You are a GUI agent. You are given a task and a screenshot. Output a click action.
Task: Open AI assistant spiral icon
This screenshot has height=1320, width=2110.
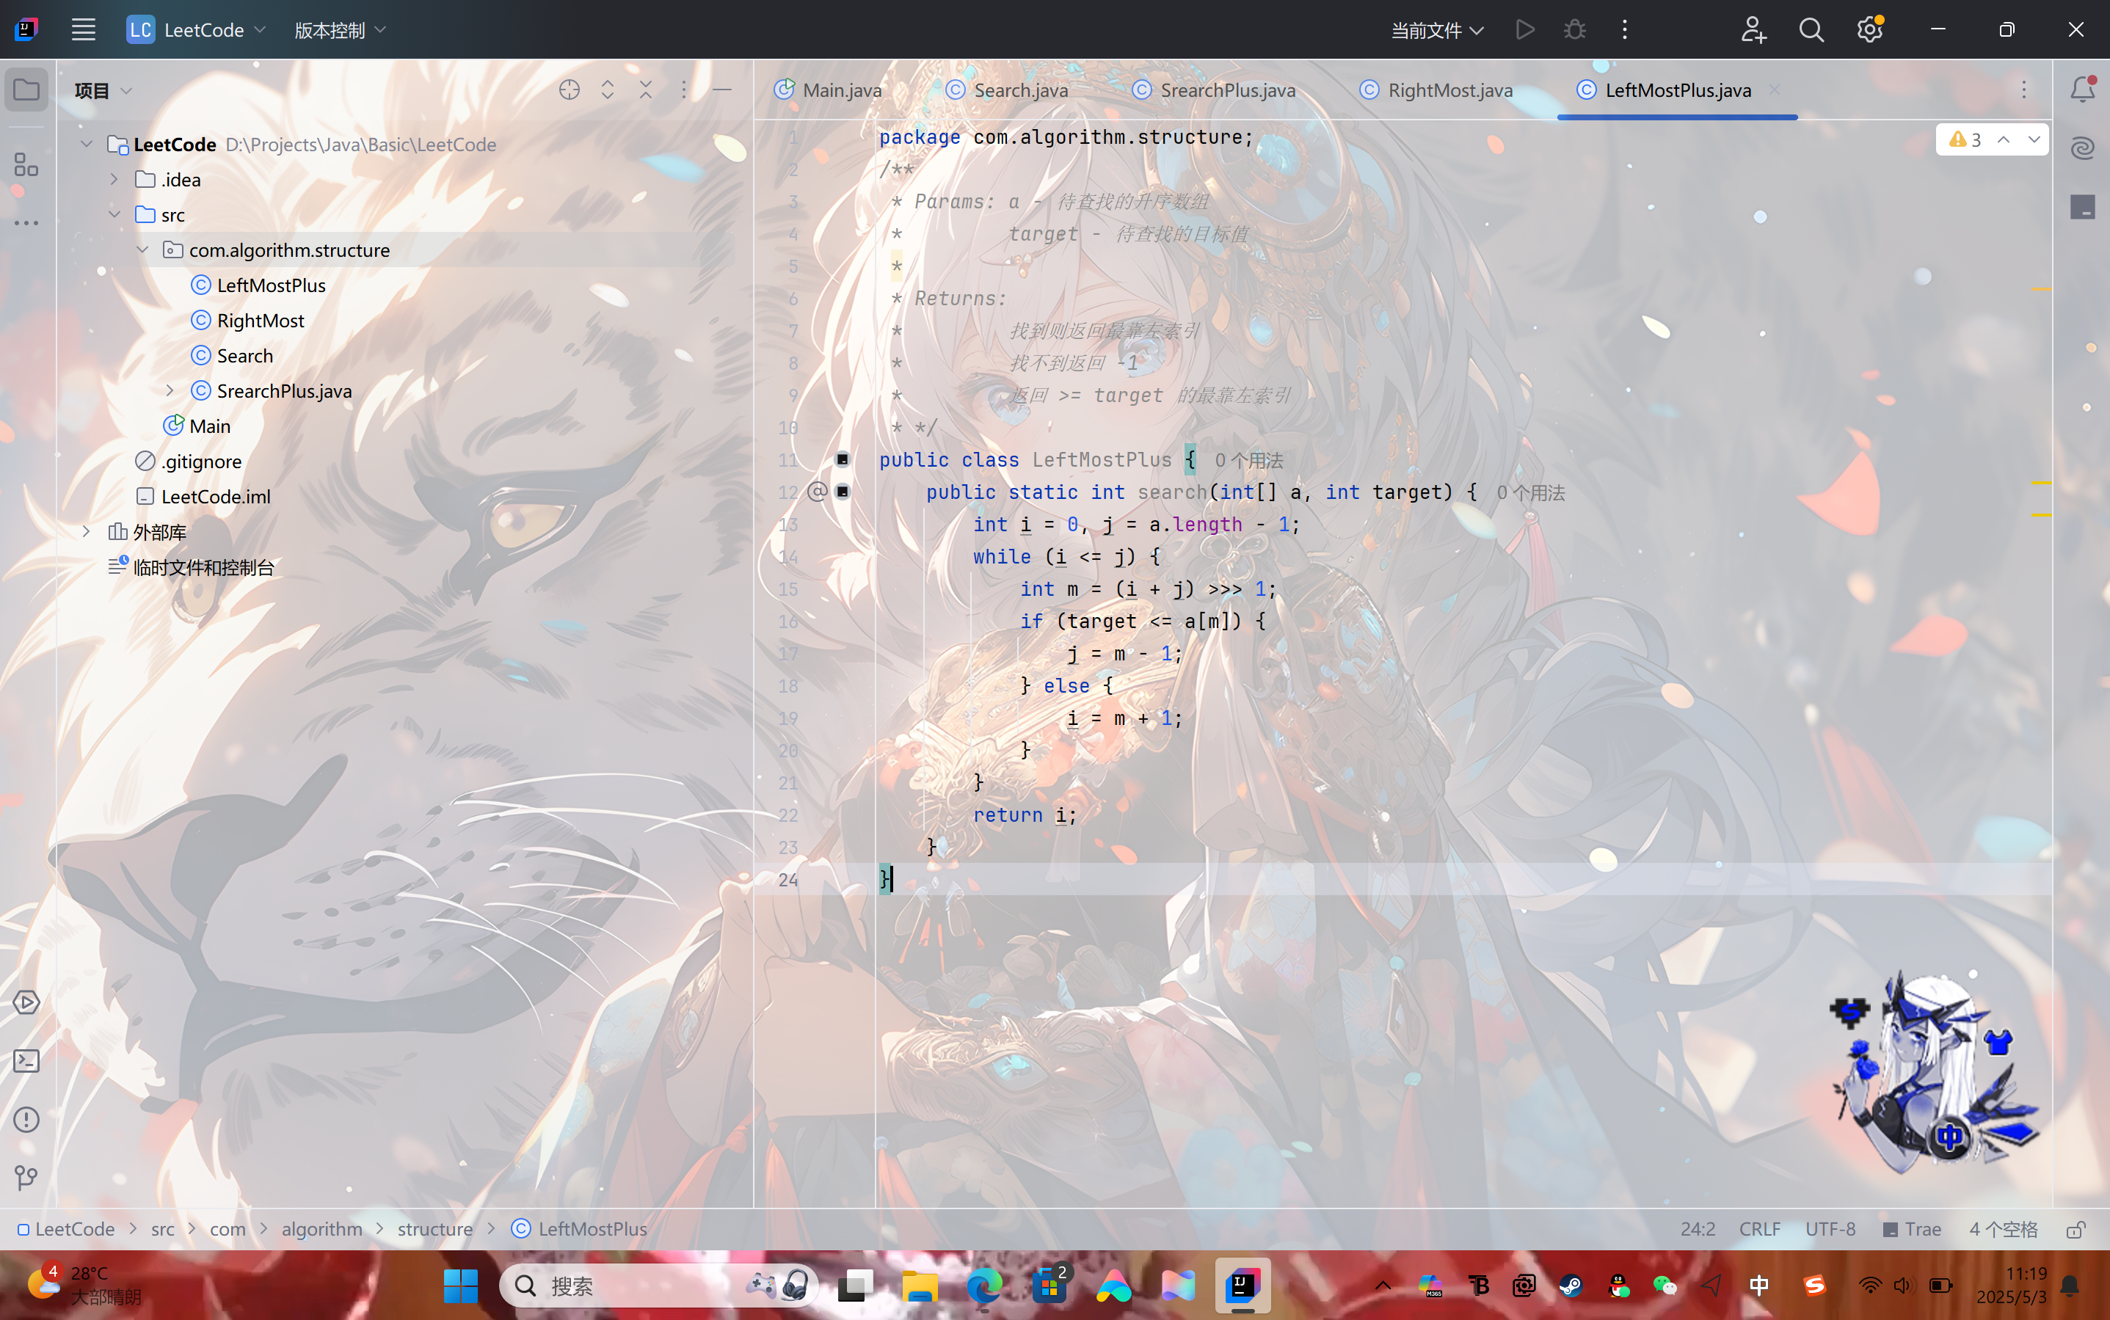pyautogui.click(x=2082, y=147)
